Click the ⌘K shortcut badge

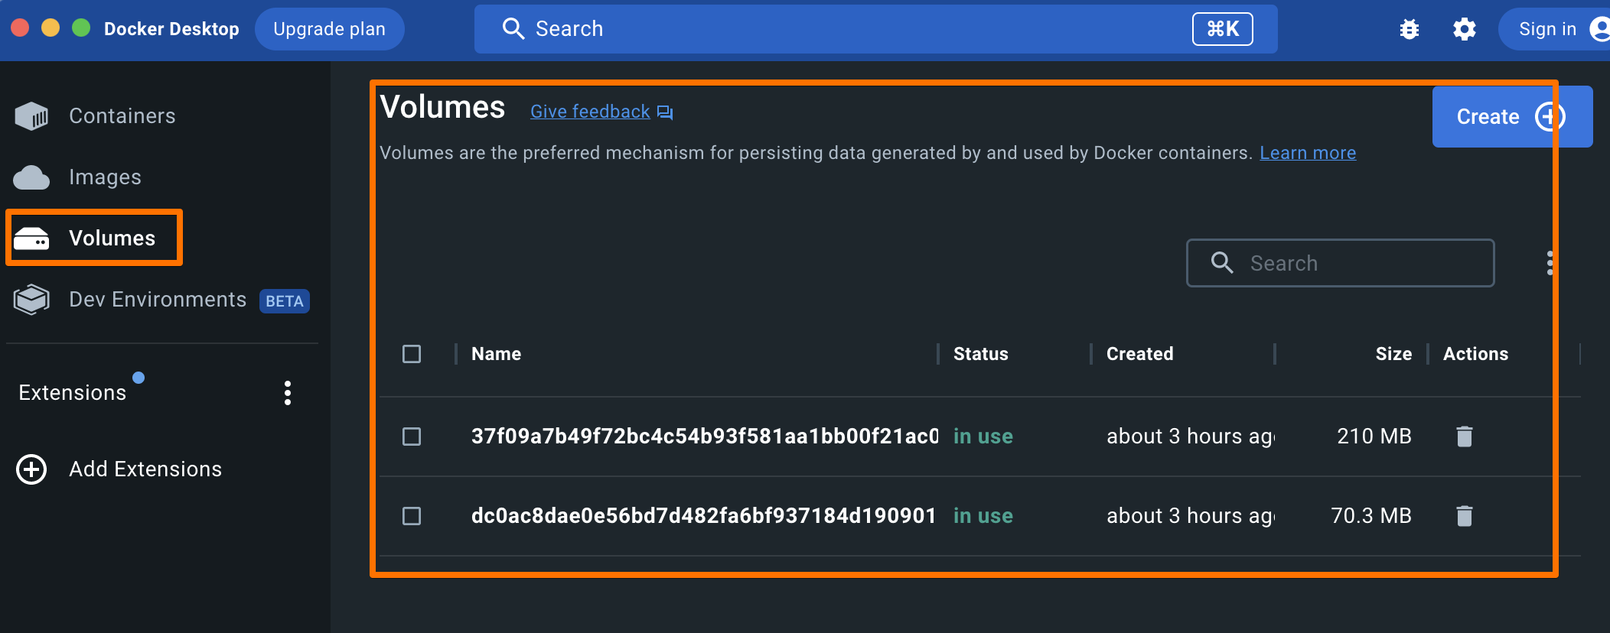[x=1222, y=29]
